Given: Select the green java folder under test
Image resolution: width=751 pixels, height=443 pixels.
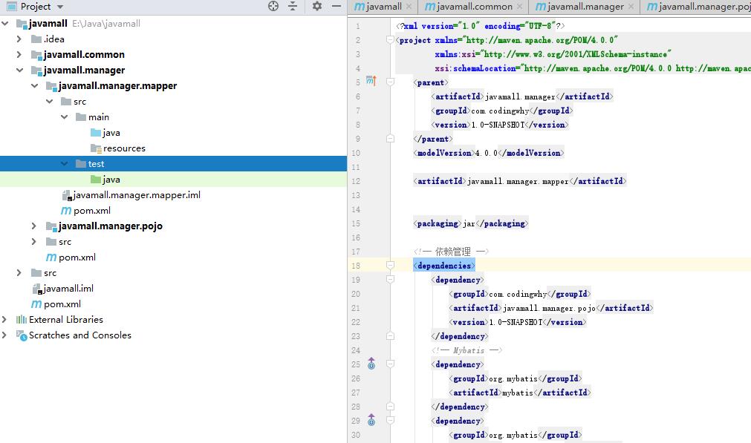Looking at the screenshot, I should (111, 180).
